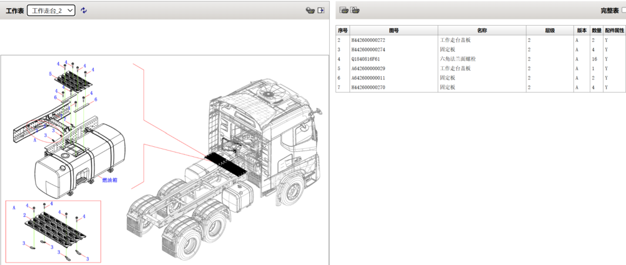Click the 数量 column header
The image size is (626, 265).
pyautogui.click(x=597, y=30)
